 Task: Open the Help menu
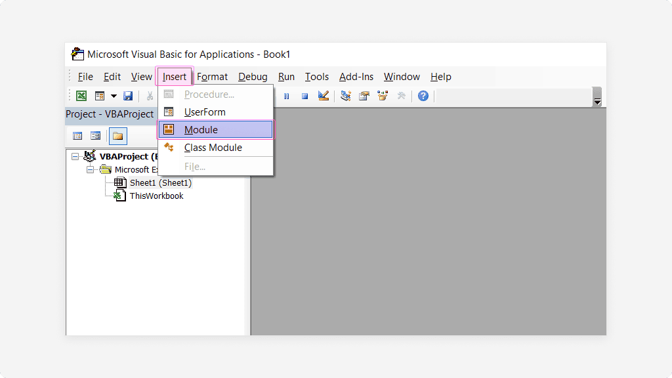click(440, 77)
